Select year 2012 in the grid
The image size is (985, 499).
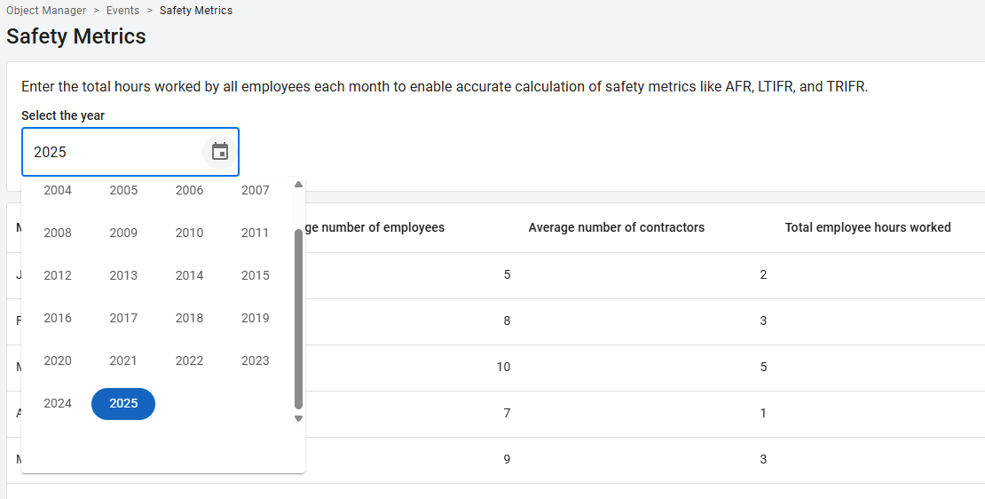pyautogui.click(x=58, y=275)
